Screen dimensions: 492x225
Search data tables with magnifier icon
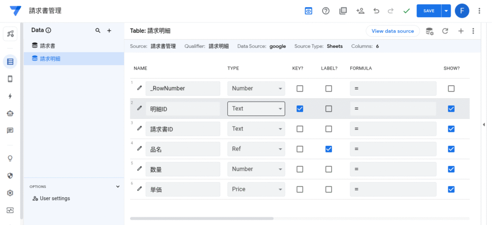[98, 31]
